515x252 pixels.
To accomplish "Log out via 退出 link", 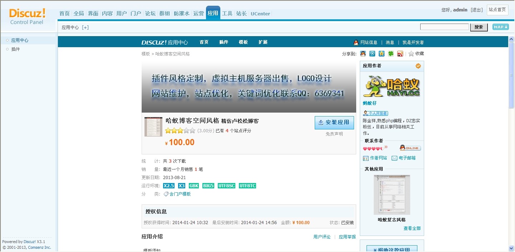I will pos(477,10).
